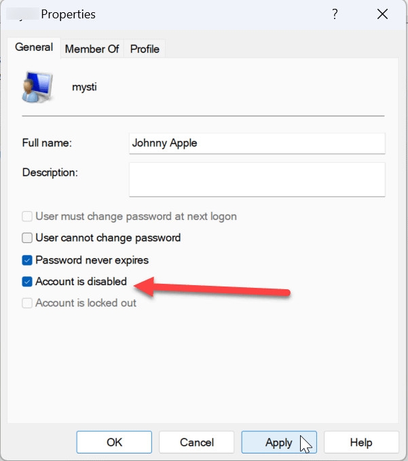Viewport: 408px width, 461px height.
Task: Click the Account is disabled label text
Action: click(x=81, y=281)
